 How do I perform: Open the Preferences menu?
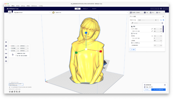34,6
